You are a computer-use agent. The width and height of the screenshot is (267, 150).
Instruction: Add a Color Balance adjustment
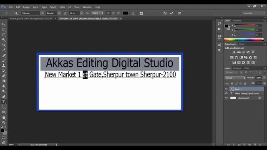[237, 57]
